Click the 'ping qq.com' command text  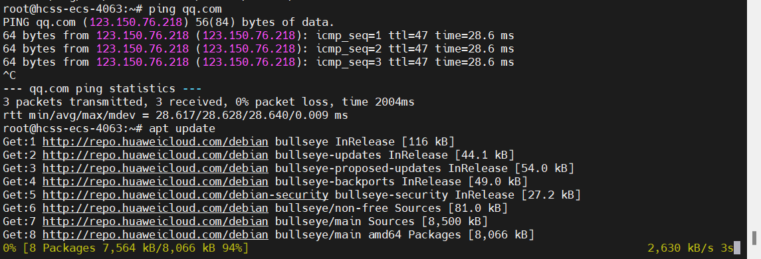(185, 9)
